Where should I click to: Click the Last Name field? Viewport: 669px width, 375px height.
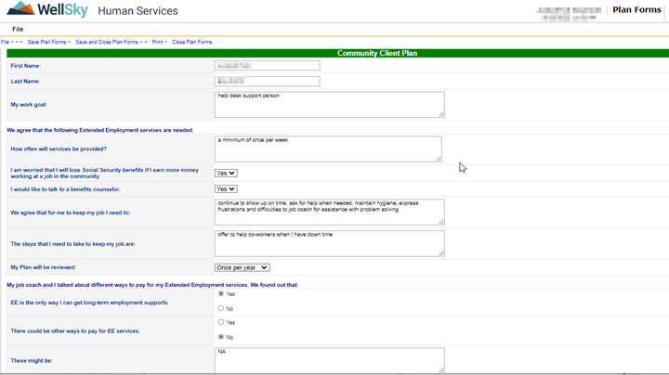[267, 82]
